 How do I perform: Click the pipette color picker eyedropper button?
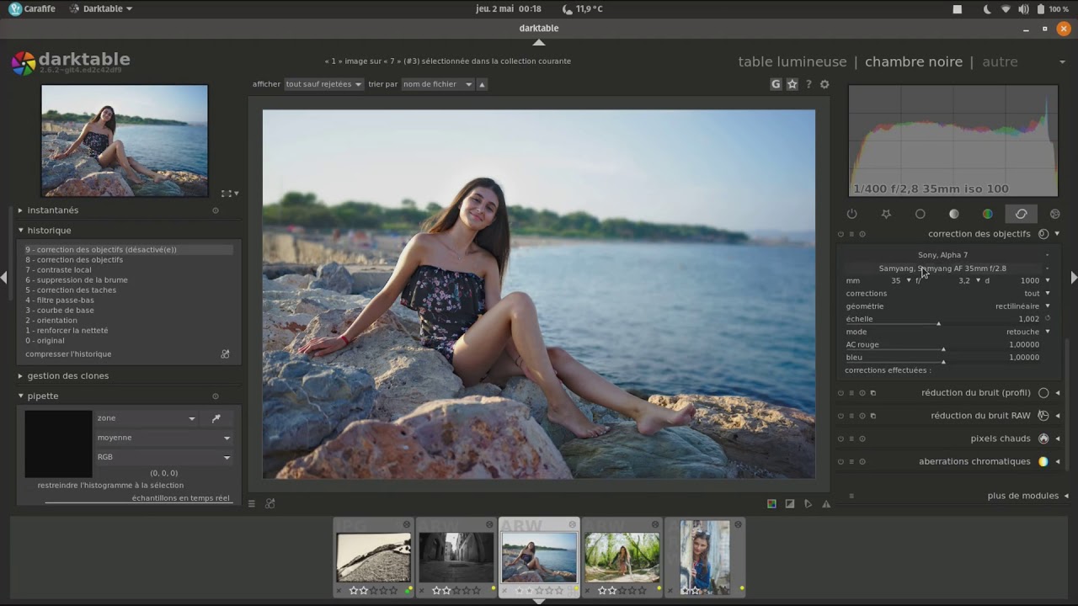click(216, 418)
